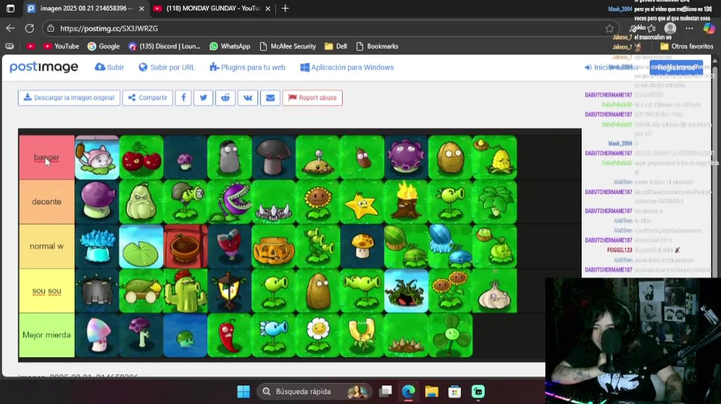Open a new browser tab
Viewport: 721px width, 404px height.
click(x=285, y=8)
